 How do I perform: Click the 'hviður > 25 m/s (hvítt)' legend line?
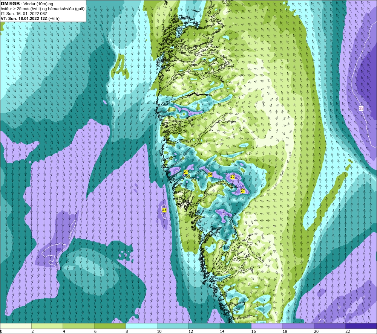(x=43, y=9)
